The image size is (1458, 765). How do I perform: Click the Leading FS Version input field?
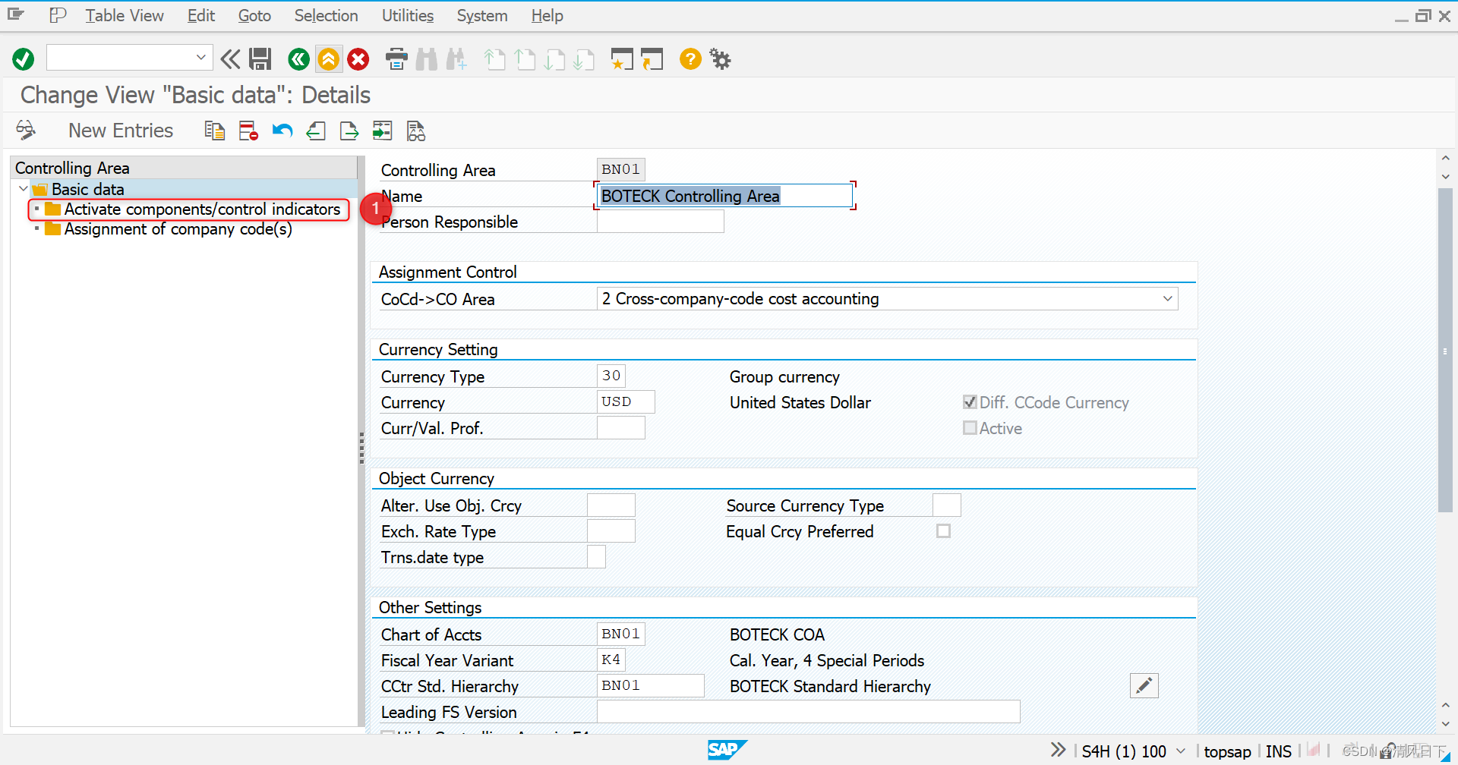pyautogui.click(x=809, y=712)
